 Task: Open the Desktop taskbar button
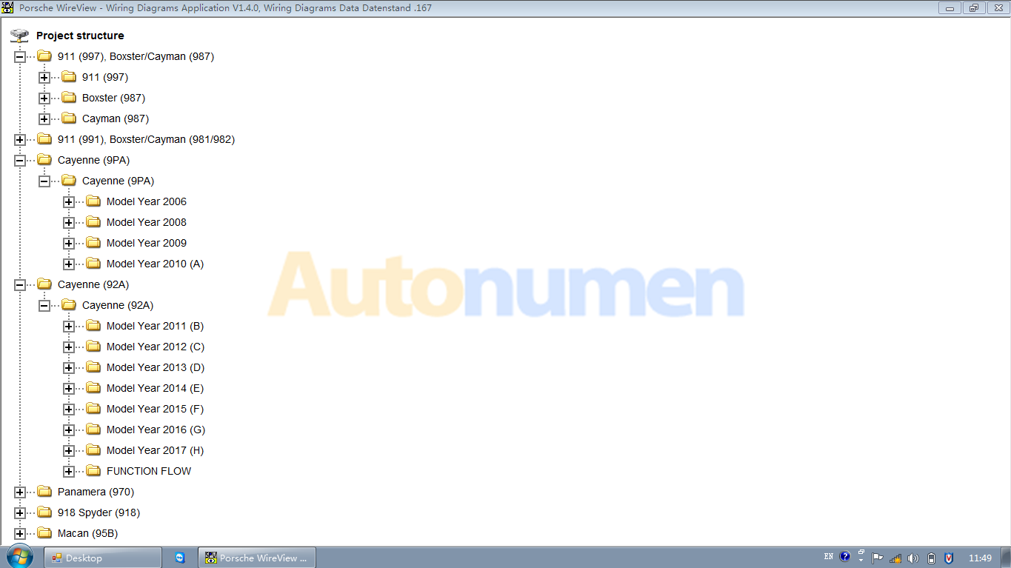pos(103,558)
